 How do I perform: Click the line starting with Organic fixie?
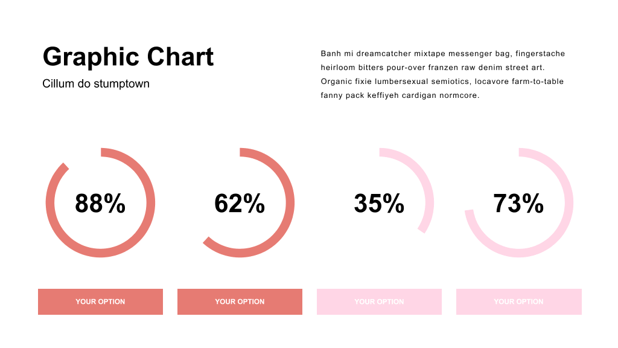point(442,82)
